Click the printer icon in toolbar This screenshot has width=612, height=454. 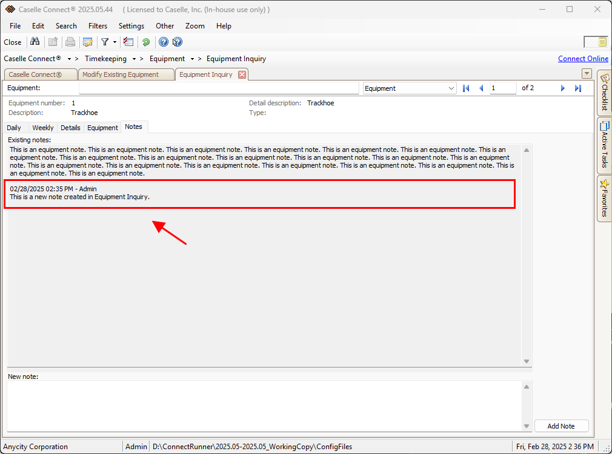point(70,42)
